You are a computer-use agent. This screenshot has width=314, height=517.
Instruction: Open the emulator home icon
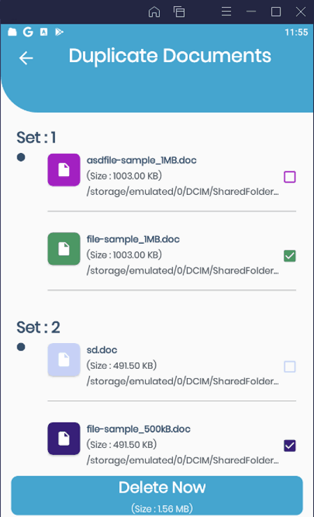coord(154,12)
